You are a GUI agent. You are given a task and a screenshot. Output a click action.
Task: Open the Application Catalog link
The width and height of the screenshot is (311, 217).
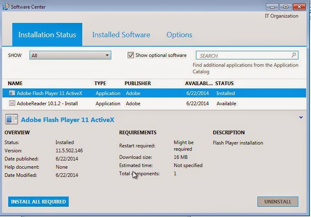(246, 68)
